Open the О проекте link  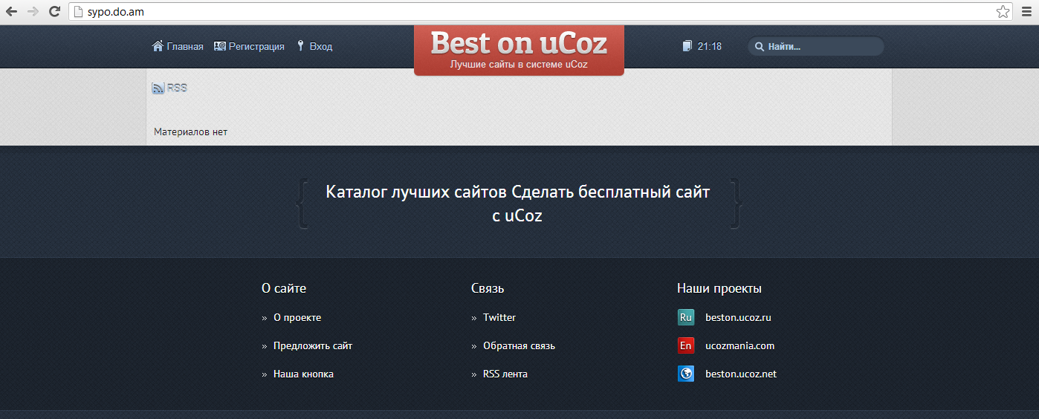coord(297,317)
